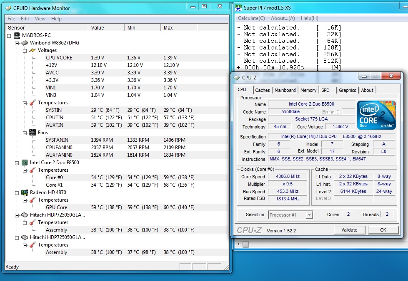Screen dimensions: 408x281
Task: Click the Super PI horizontal scrollbar thumb
Action: pyautogui.click(x=245, y=244)
